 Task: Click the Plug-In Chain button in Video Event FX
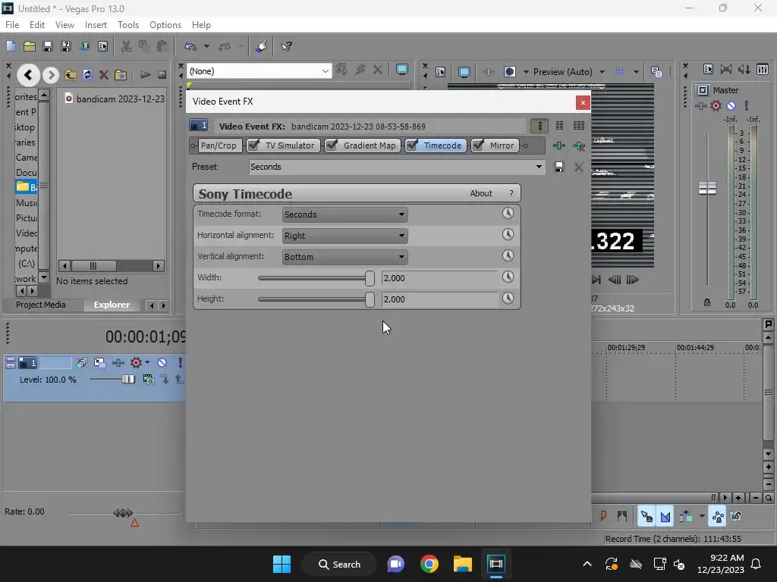pyautogui.click(x=559, y=145)
